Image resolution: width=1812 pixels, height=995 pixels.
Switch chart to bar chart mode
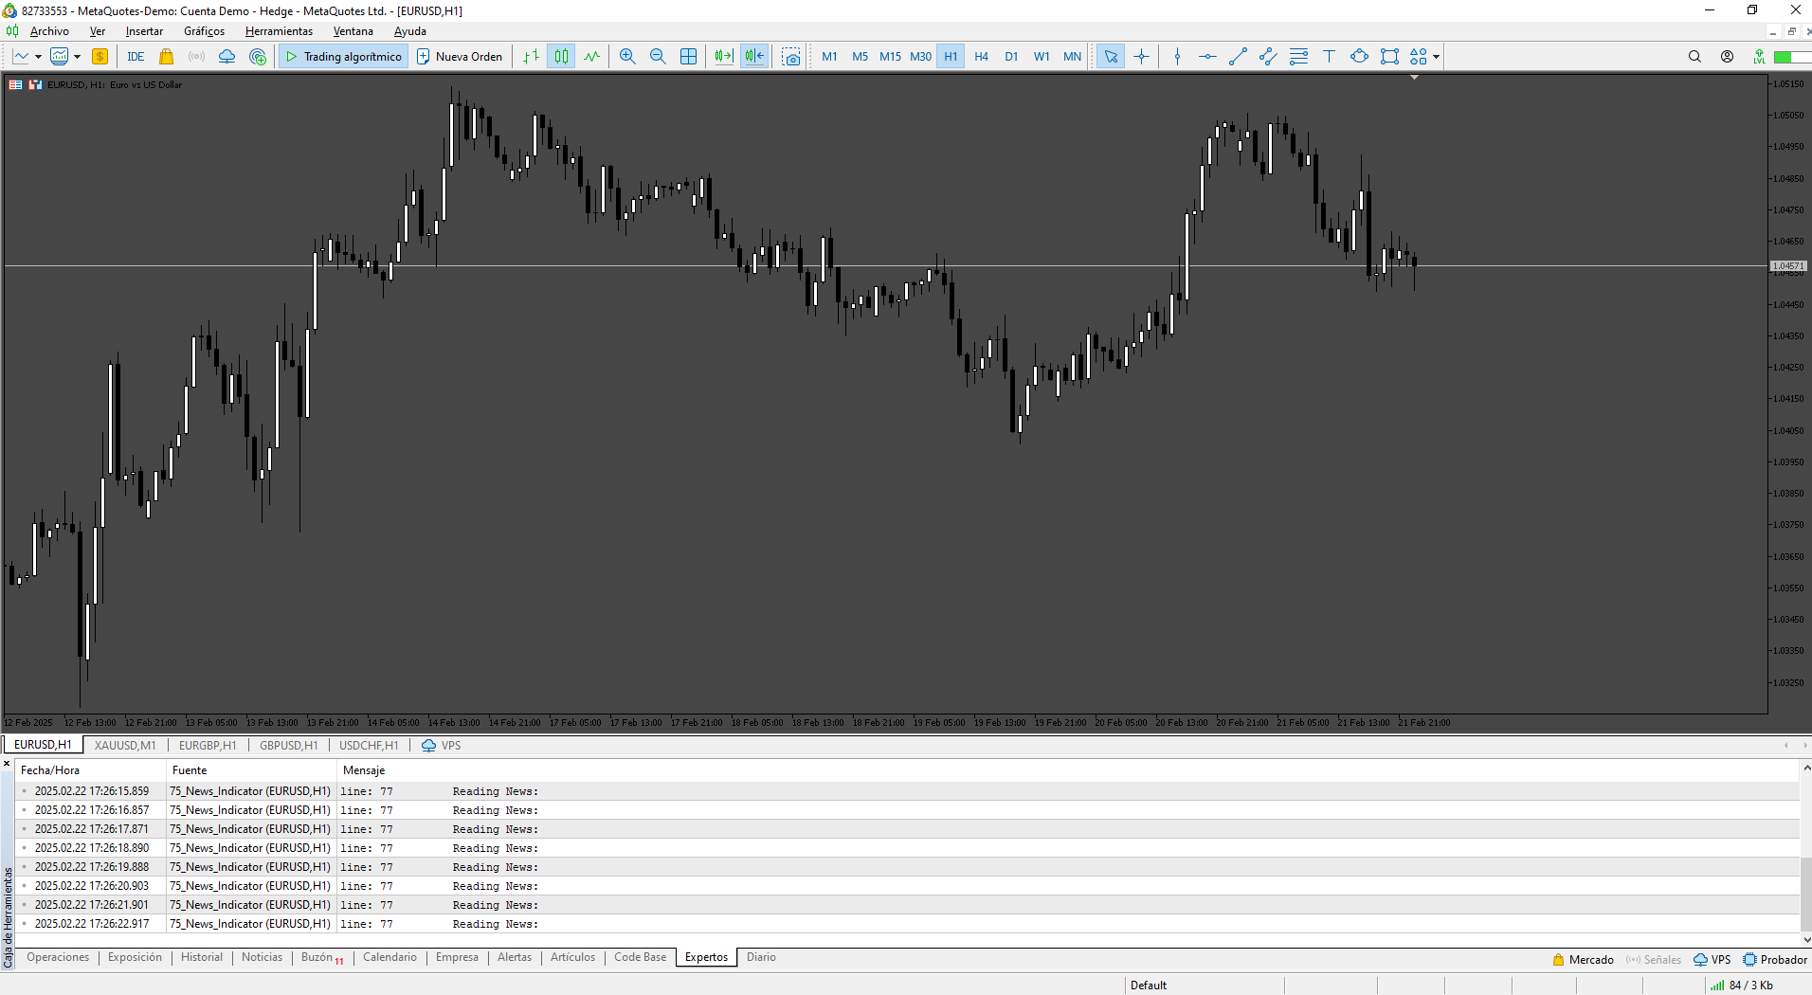point(532,57)
